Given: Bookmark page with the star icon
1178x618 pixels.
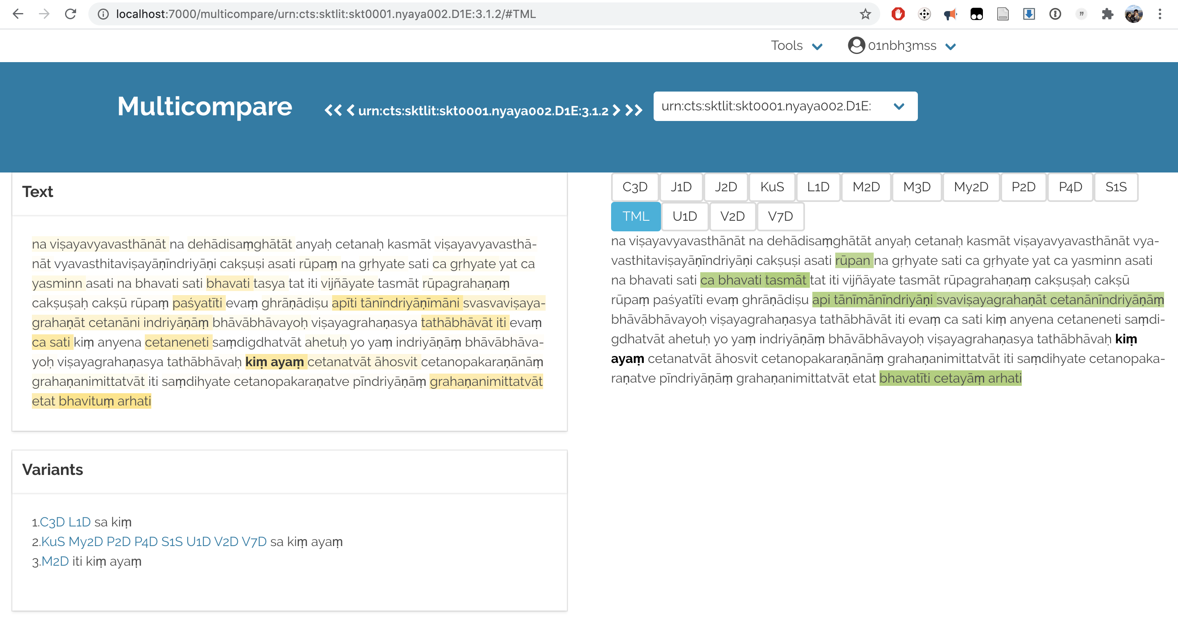Looking at the screenshot, I should click(865, 14).
